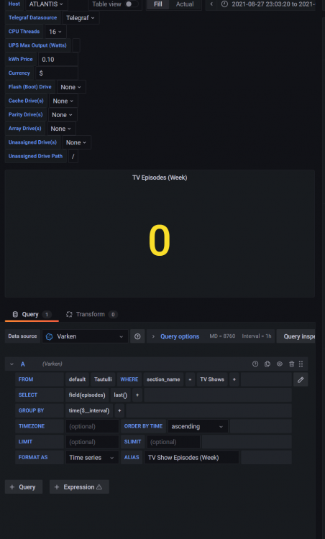325x539 pixels.
Task: Open Cache Drive(s) dropdown
Action: tap(63, 101)
